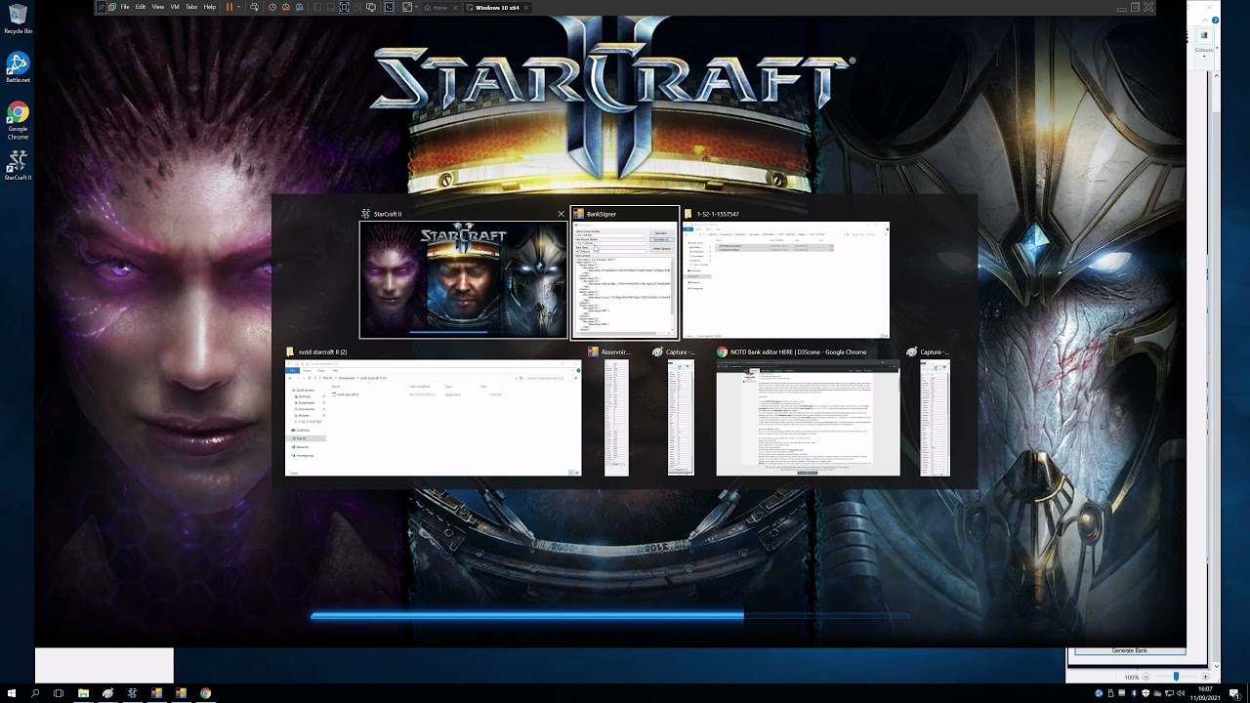The height and width of the screenshot is (703, 1250).
Task: Click the revert to snapshot icon
Action: 286,7
